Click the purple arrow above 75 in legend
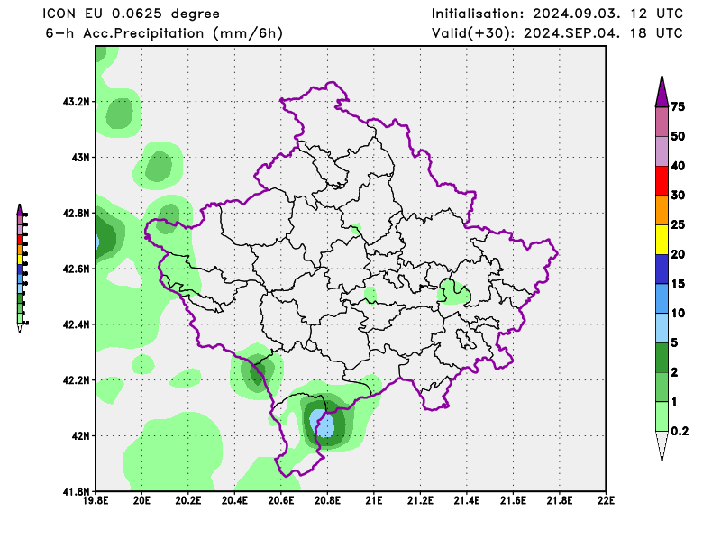 pyautogui.click(x=662, y=92)
